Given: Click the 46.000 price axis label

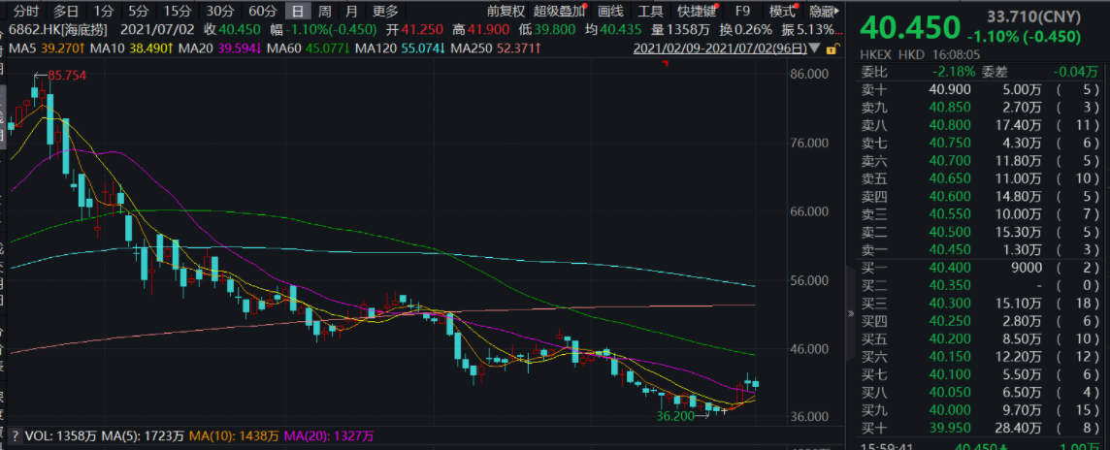Looking at the screenshot, I should pyautogui.click(x=808, y=349).
